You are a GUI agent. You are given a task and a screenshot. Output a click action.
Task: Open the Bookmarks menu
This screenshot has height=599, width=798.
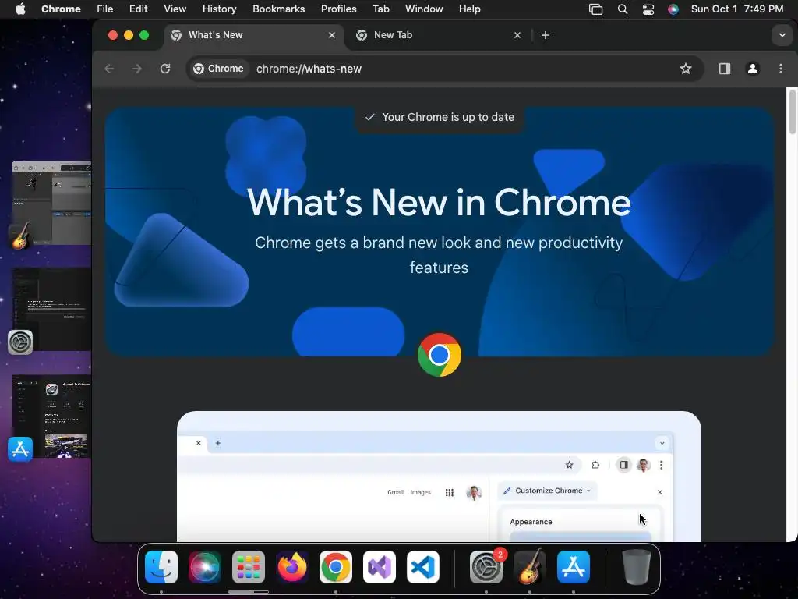(278, 9)
